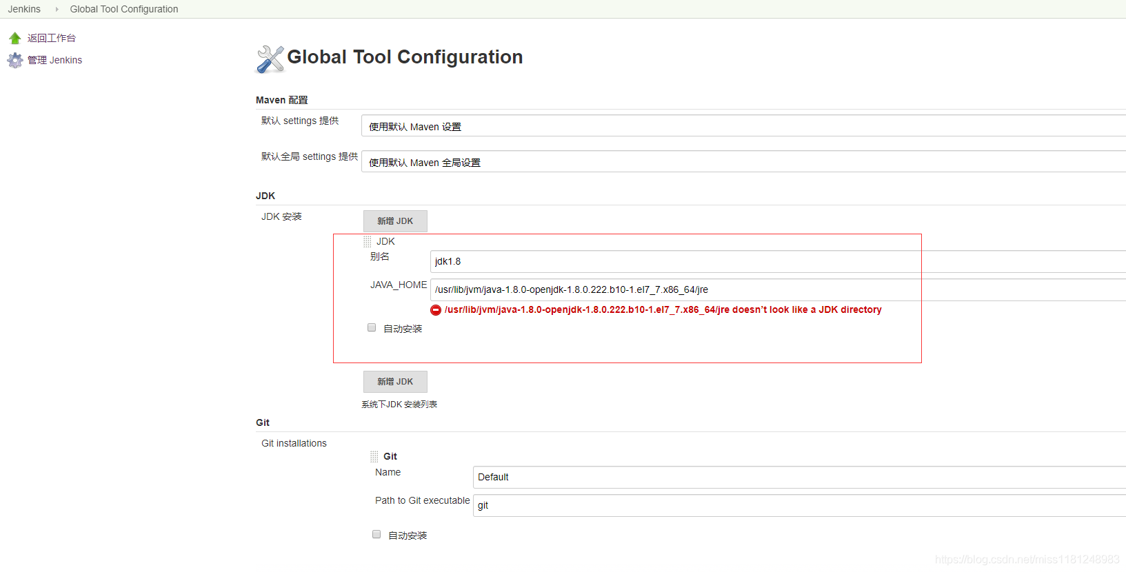Screen dimensions: 1126x572
Task: Click the green up-arrow return icon
Action: click(15, 38)
